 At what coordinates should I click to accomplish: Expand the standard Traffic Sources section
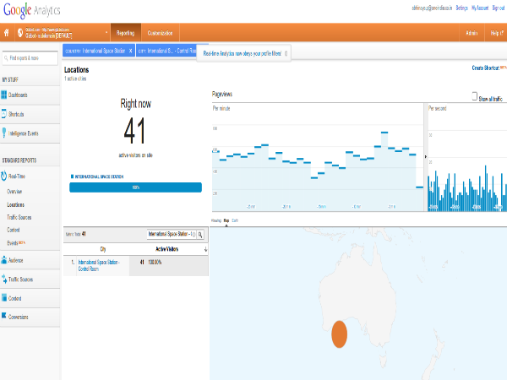tap(20, 280)
